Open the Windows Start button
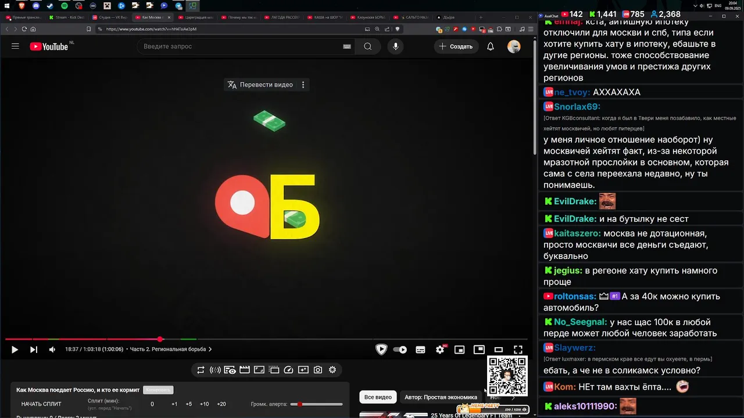The height and width of the screenshot is (418, 744). (x=7, y=6)
